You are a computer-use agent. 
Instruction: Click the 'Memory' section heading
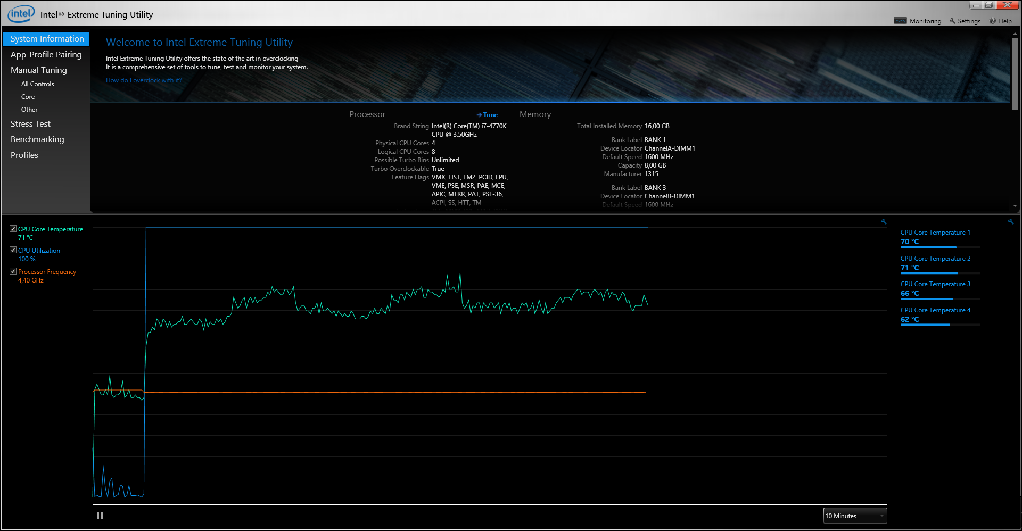coord(535,114)
